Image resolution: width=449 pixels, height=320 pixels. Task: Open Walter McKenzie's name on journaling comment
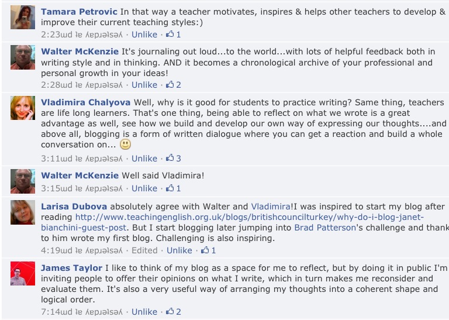(x=80, y=51)
